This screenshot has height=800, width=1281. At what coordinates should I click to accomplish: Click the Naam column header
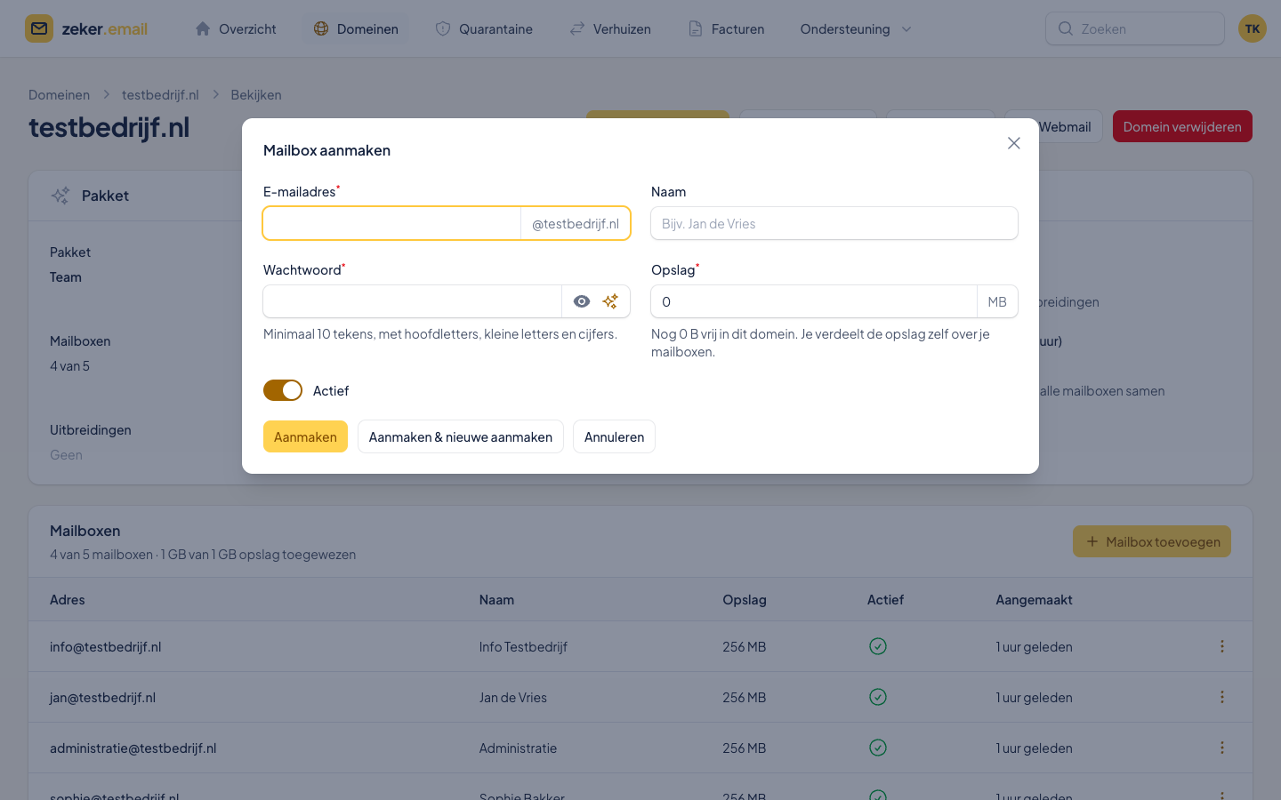496,600
